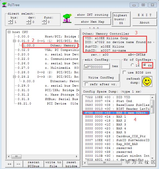Select the BAR 1 dump row

(116, 116)
